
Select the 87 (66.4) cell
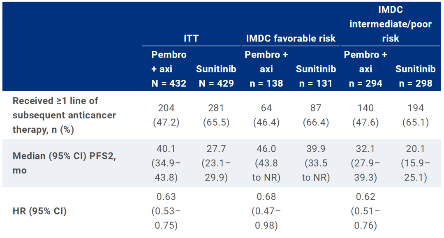[316, 115]
